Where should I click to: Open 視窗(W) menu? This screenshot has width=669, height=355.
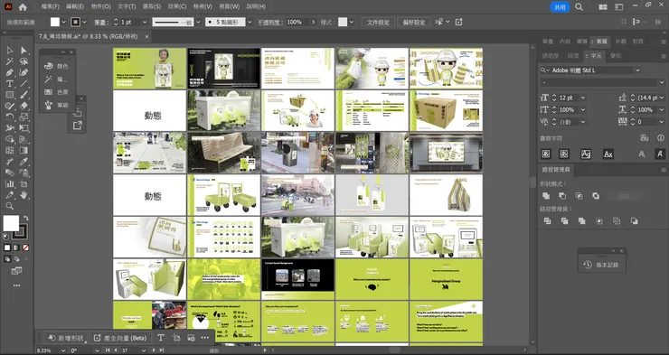(229, 7)
